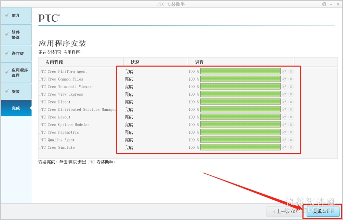The image size is (343, 220).
Task: Go to the 简介 step in sidebar
Action: 16,16
